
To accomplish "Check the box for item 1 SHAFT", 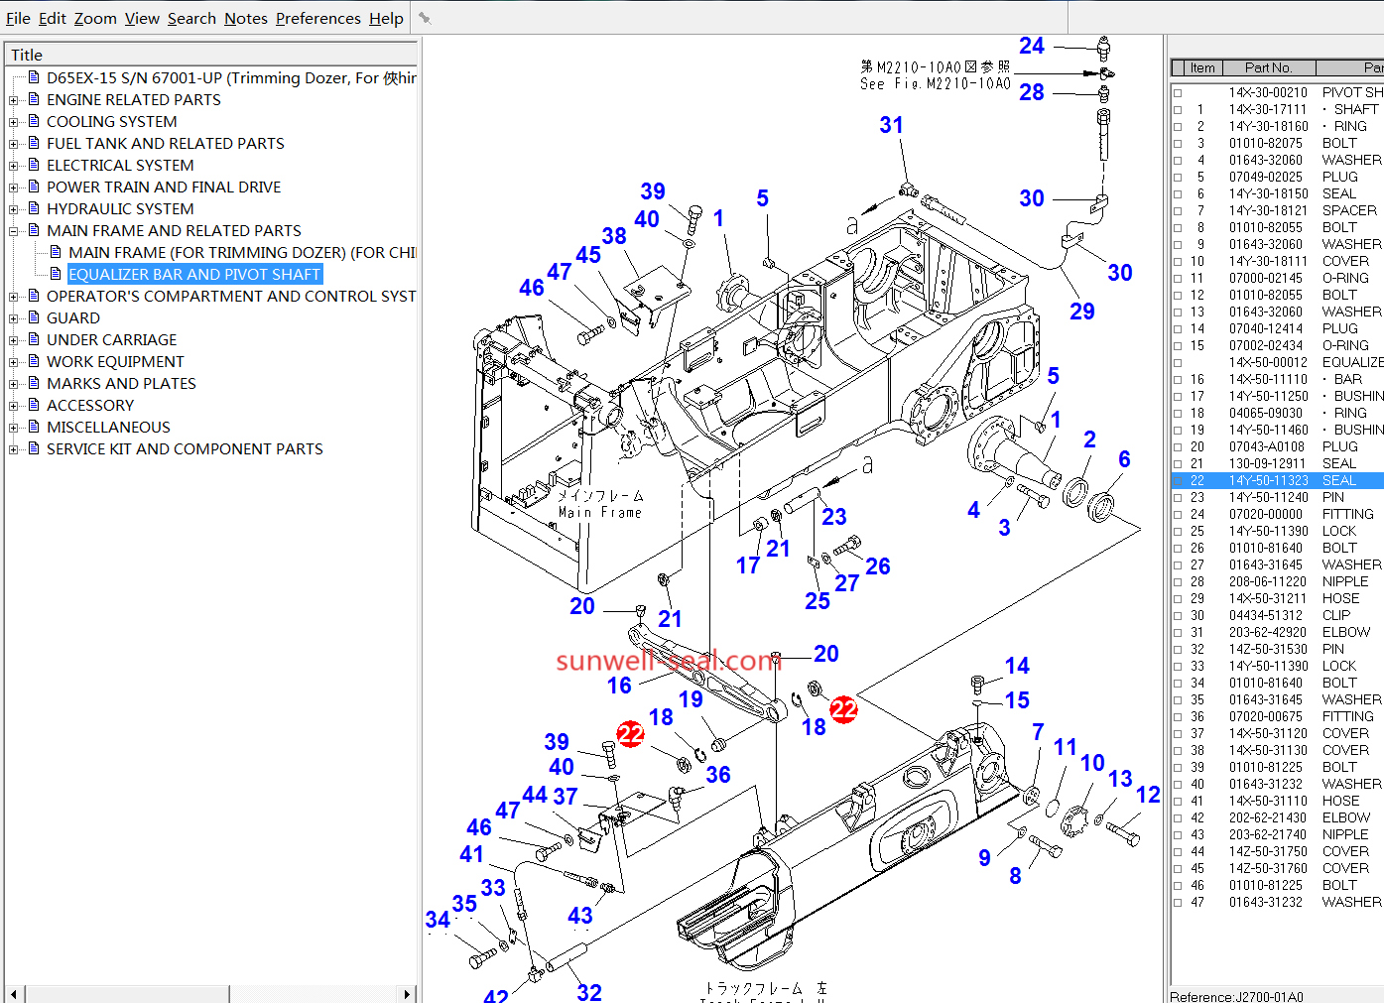I will point(1178,110).
